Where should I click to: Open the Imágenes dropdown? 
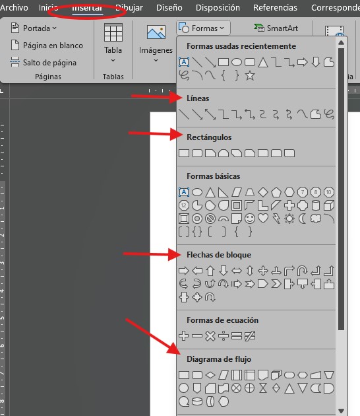(x=156, y=44)
